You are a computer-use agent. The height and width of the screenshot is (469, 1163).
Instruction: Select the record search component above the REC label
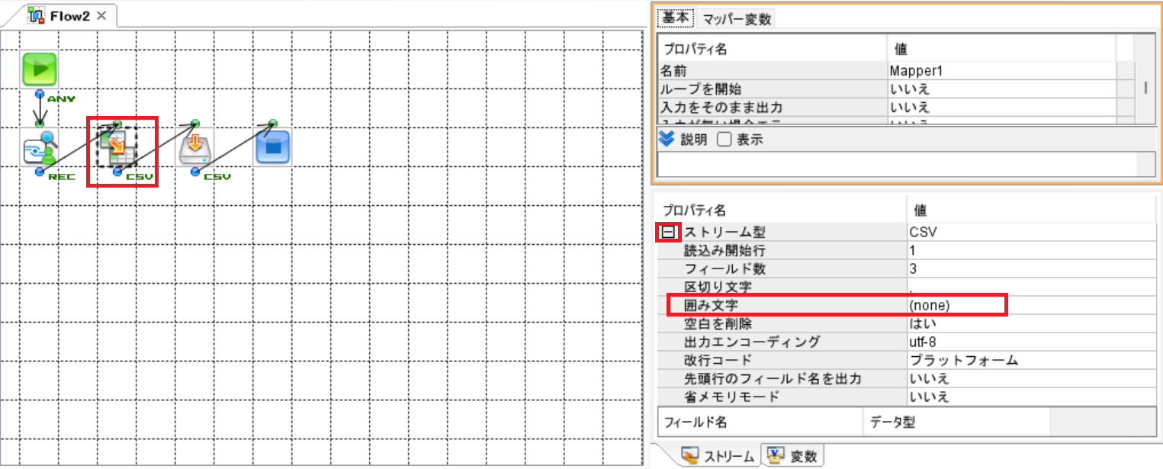(40, 147)
